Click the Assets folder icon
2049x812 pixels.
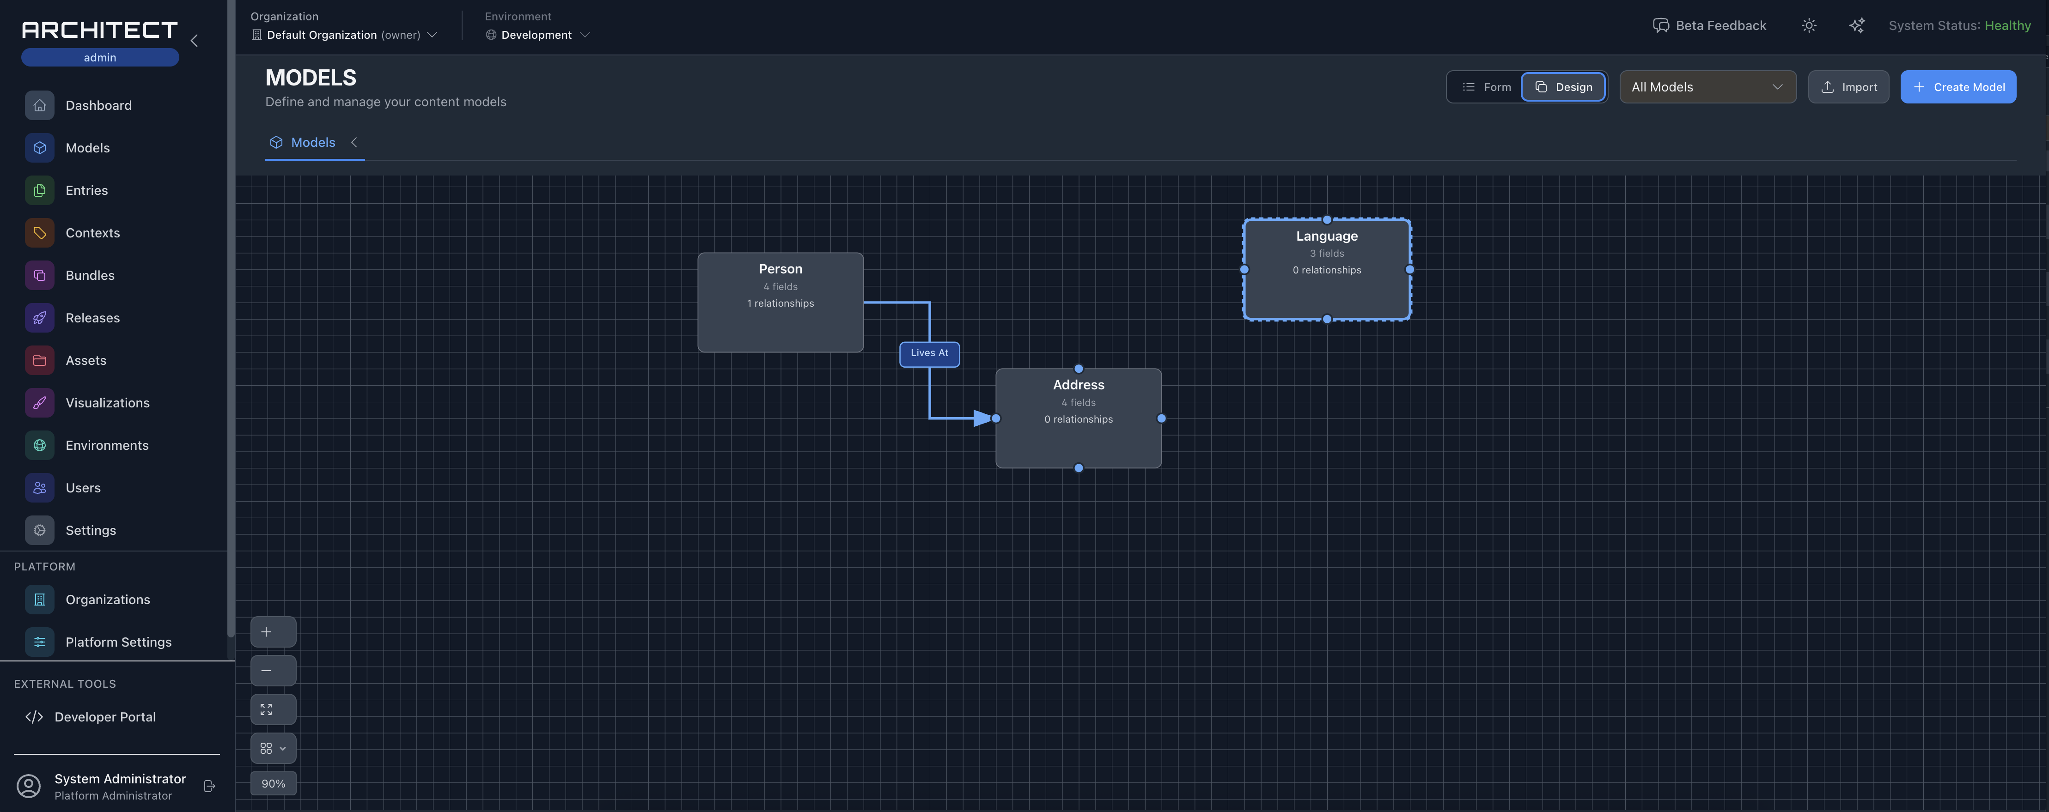click(x=39, y=360)
